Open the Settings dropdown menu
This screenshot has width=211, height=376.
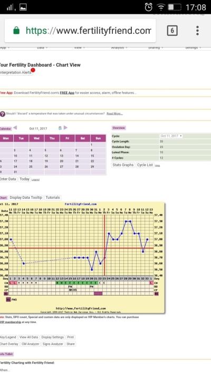point(193,48)
